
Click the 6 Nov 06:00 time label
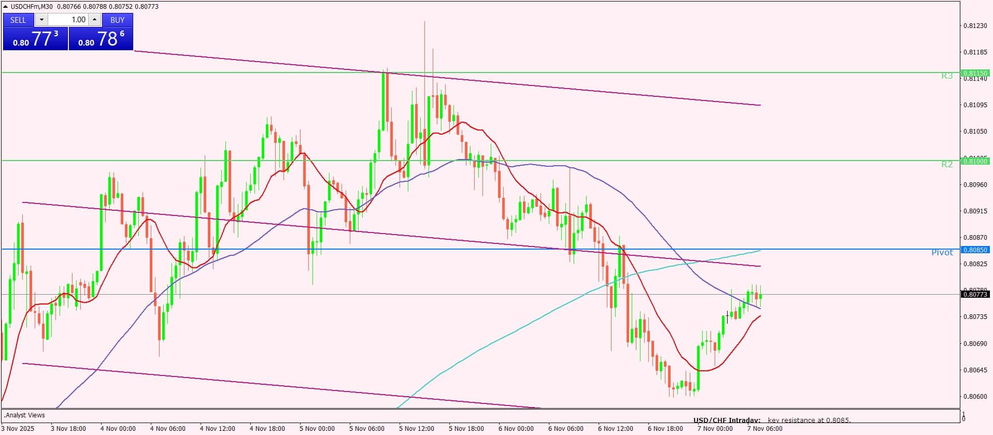[565, 429]
